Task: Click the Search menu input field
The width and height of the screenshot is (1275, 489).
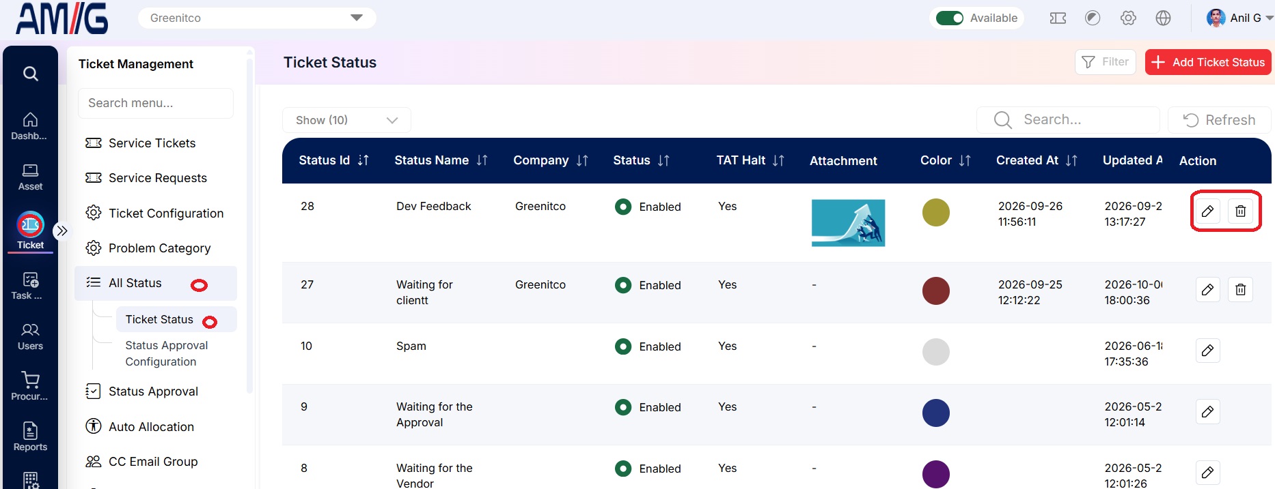Action: [x=156, y=103]
